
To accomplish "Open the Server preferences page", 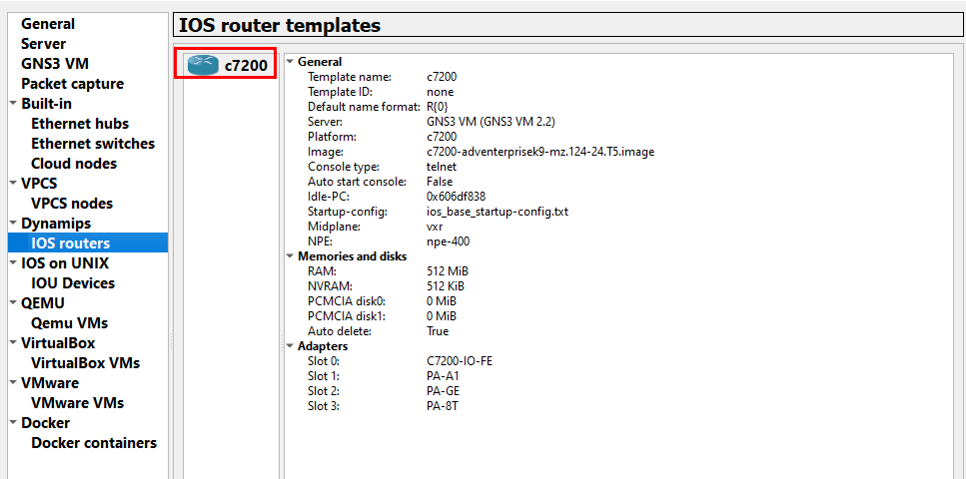I will click(43, 44).
